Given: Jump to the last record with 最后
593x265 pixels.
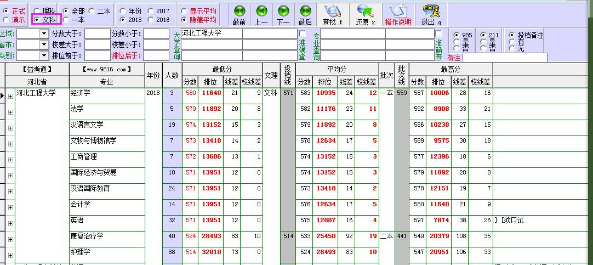Looking at the screenshot, I should coord(305,15).
